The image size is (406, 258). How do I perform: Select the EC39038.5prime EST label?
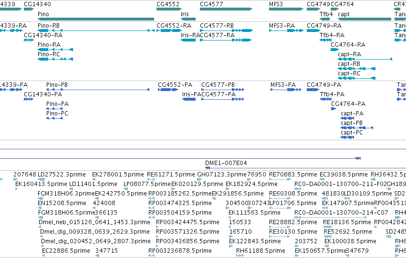click(344, 174)
